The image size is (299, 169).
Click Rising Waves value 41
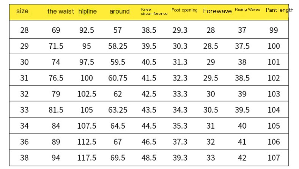point(242,142)
